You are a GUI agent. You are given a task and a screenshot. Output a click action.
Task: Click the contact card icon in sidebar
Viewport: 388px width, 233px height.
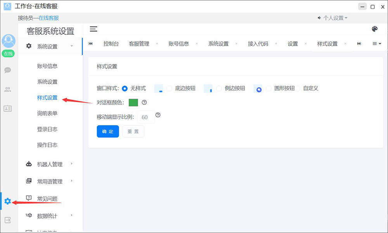point(8,108)
